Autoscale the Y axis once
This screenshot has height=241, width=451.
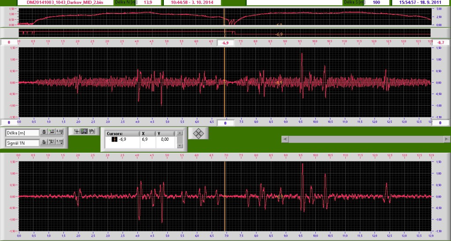(x=52, y=142)
